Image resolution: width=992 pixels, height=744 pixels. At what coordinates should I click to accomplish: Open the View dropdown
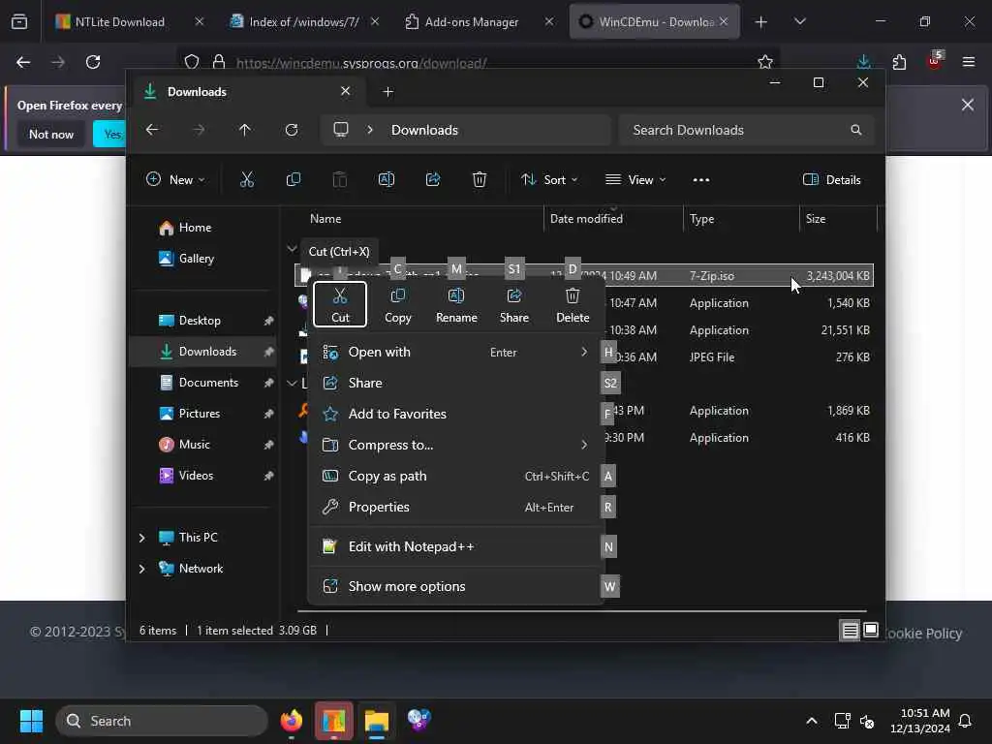[x=635, y=179]
